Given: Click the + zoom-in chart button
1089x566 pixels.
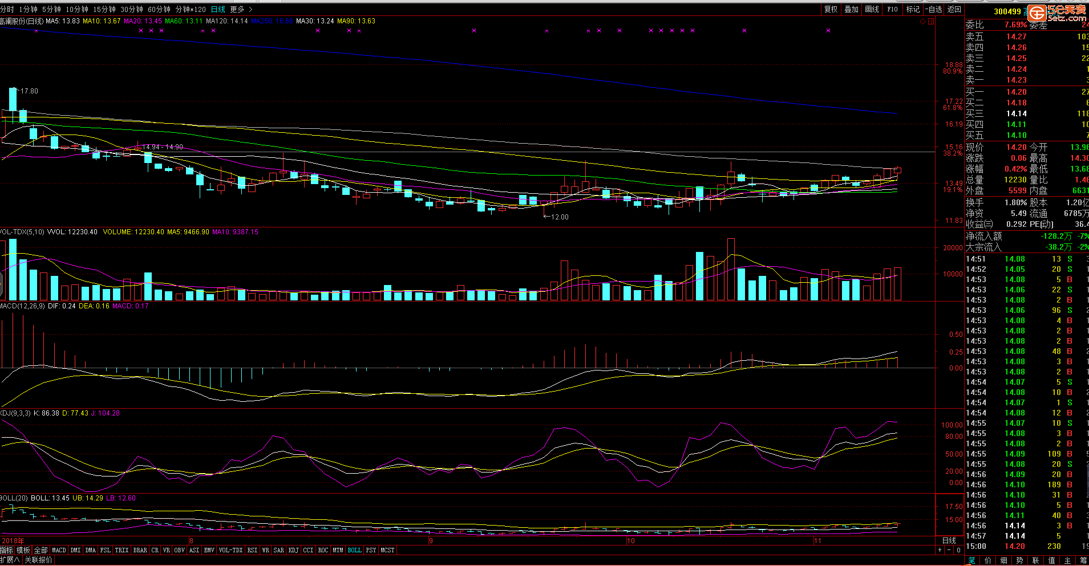Looking at the screenshot, I should pos(940,550).
